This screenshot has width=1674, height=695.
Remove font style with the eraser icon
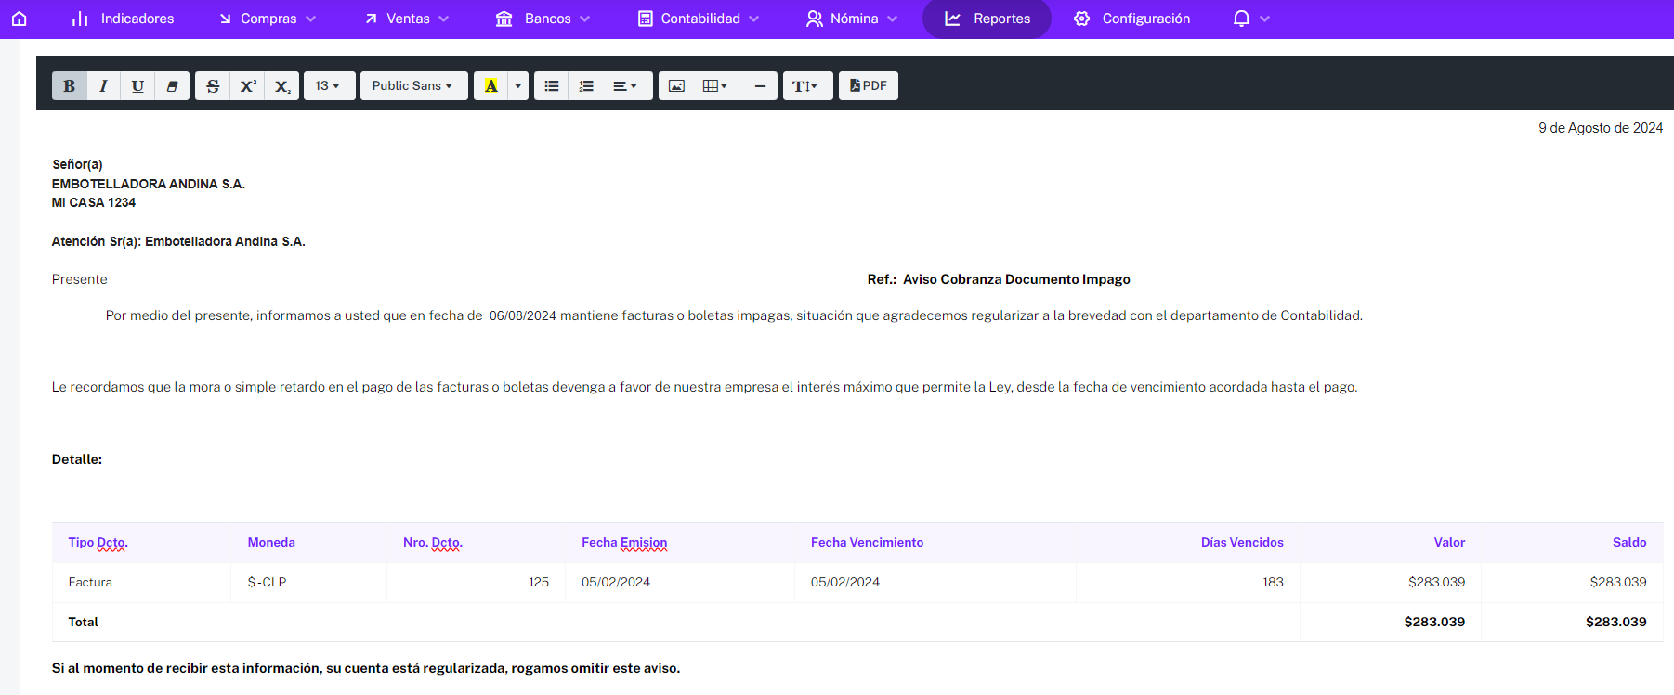tap(172, 86)
